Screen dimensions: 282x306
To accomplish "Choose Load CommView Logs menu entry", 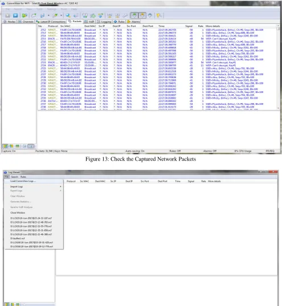I will click(34, 181).
